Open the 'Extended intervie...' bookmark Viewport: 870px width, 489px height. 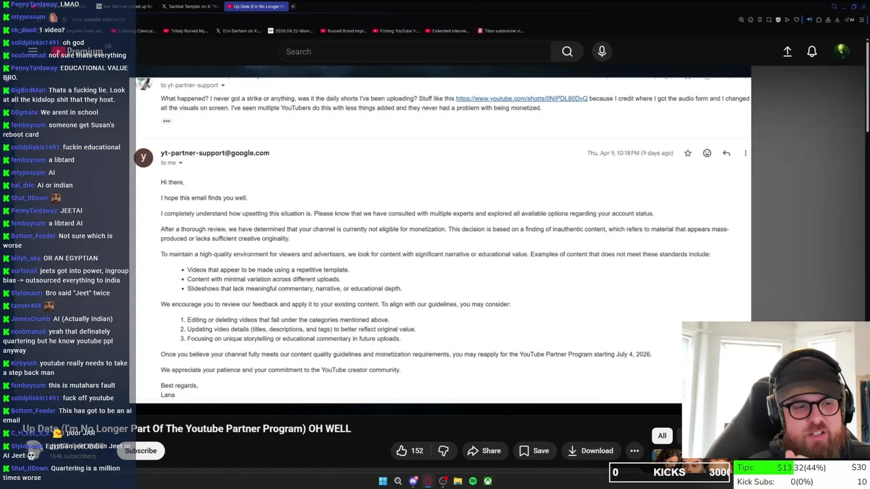449,31
